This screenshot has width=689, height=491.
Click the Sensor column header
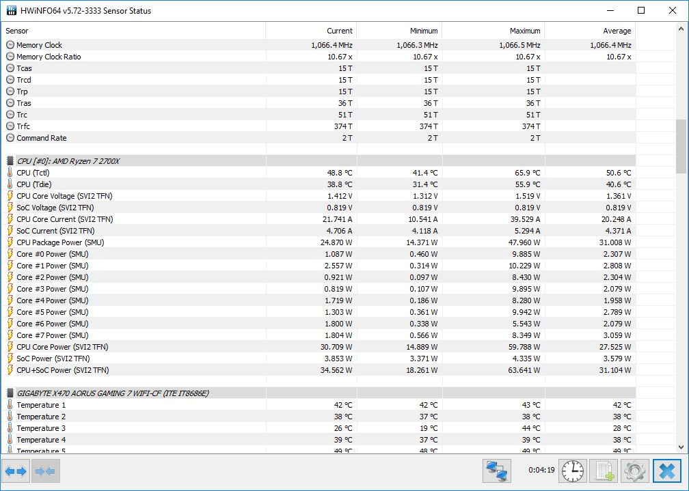133,31
